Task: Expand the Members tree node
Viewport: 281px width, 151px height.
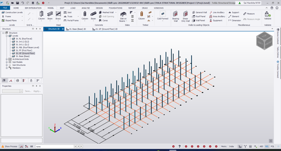Action: [7, 68]
